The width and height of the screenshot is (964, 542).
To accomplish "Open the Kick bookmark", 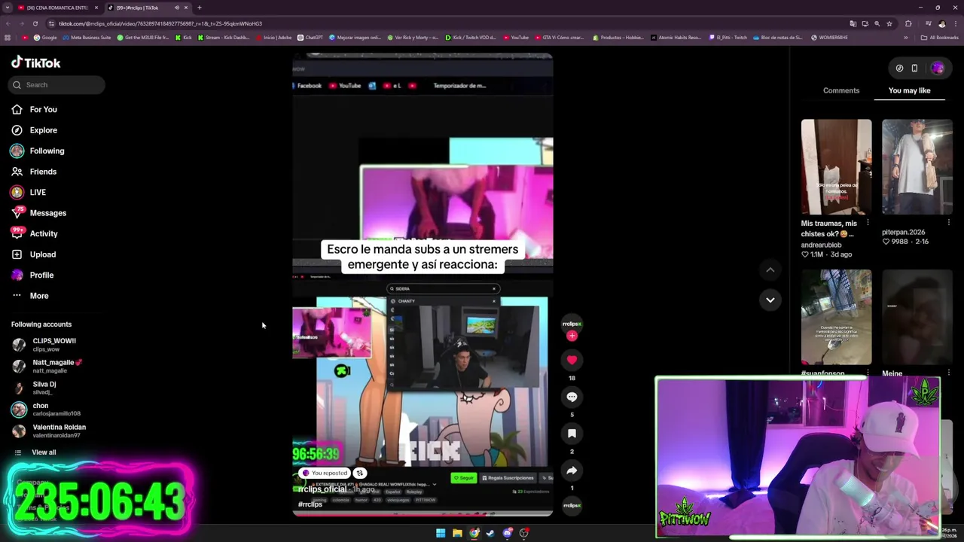I will 183,37.
